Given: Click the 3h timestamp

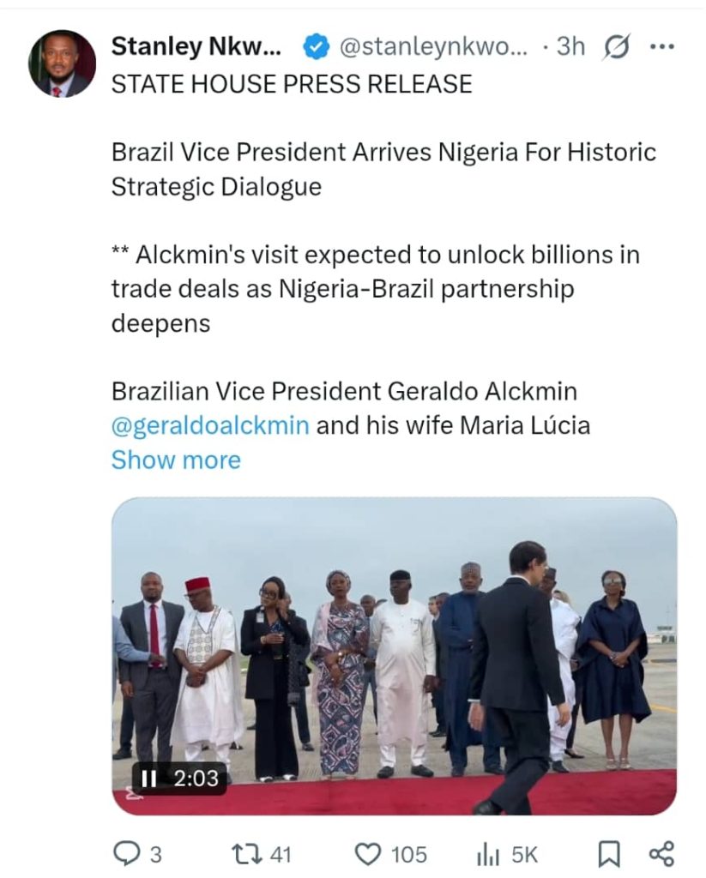Looking at the screenshot, I should tap(570, 46).
